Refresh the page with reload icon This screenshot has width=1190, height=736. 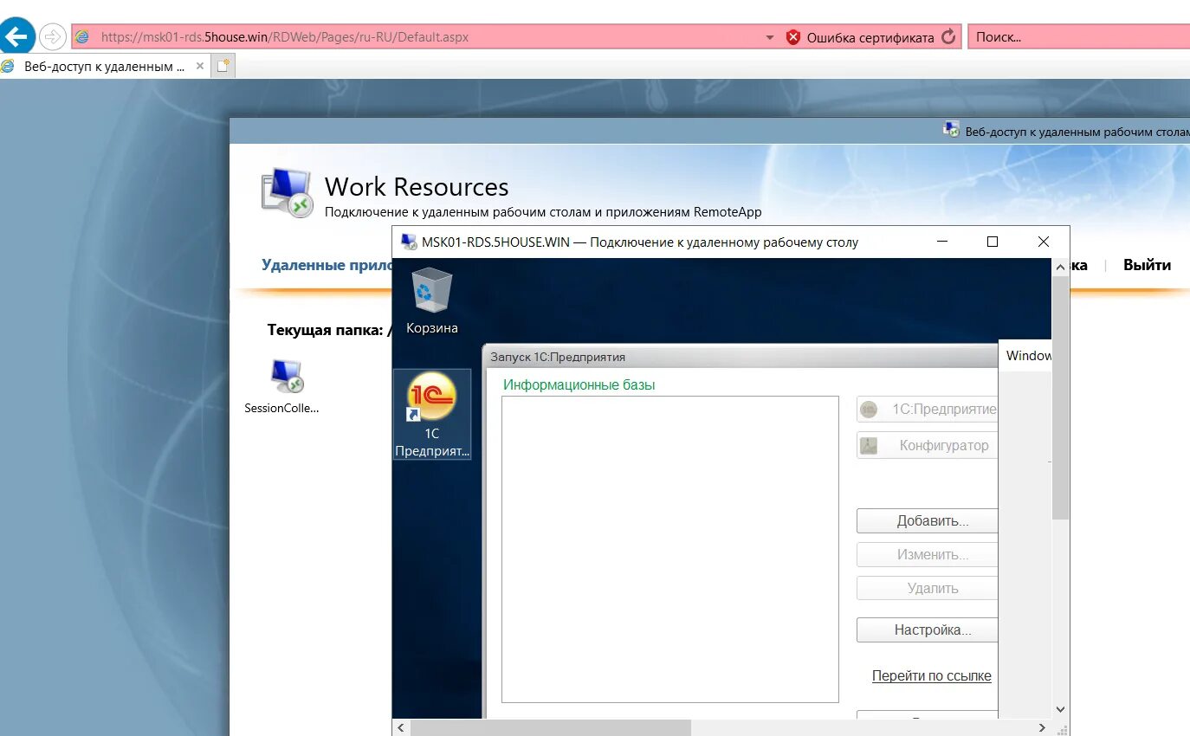click(x=948, y=37)
